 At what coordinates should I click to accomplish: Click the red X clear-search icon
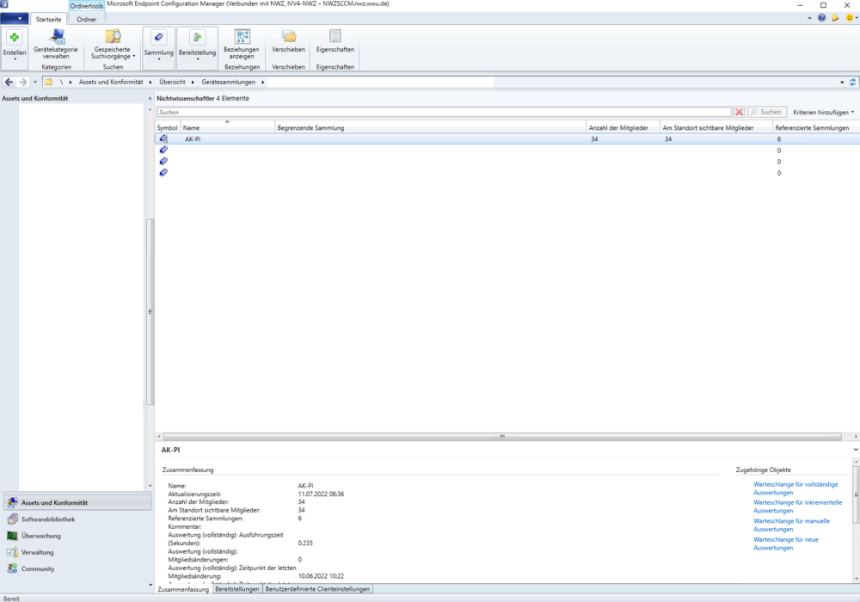pyautogui.click(x=740, y=113)
